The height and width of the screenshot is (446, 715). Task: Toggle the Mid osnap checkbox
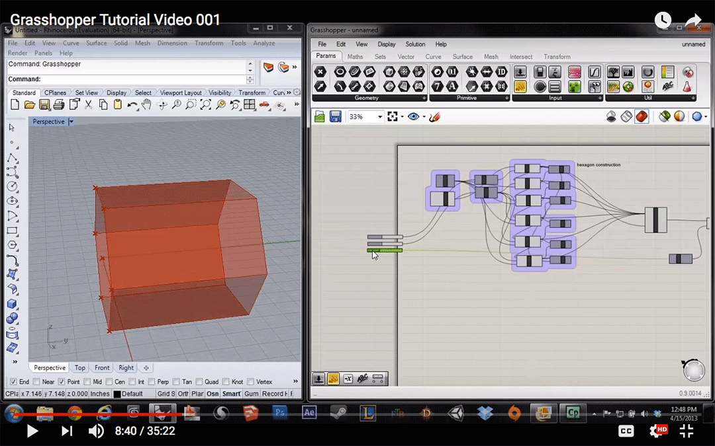87,382
